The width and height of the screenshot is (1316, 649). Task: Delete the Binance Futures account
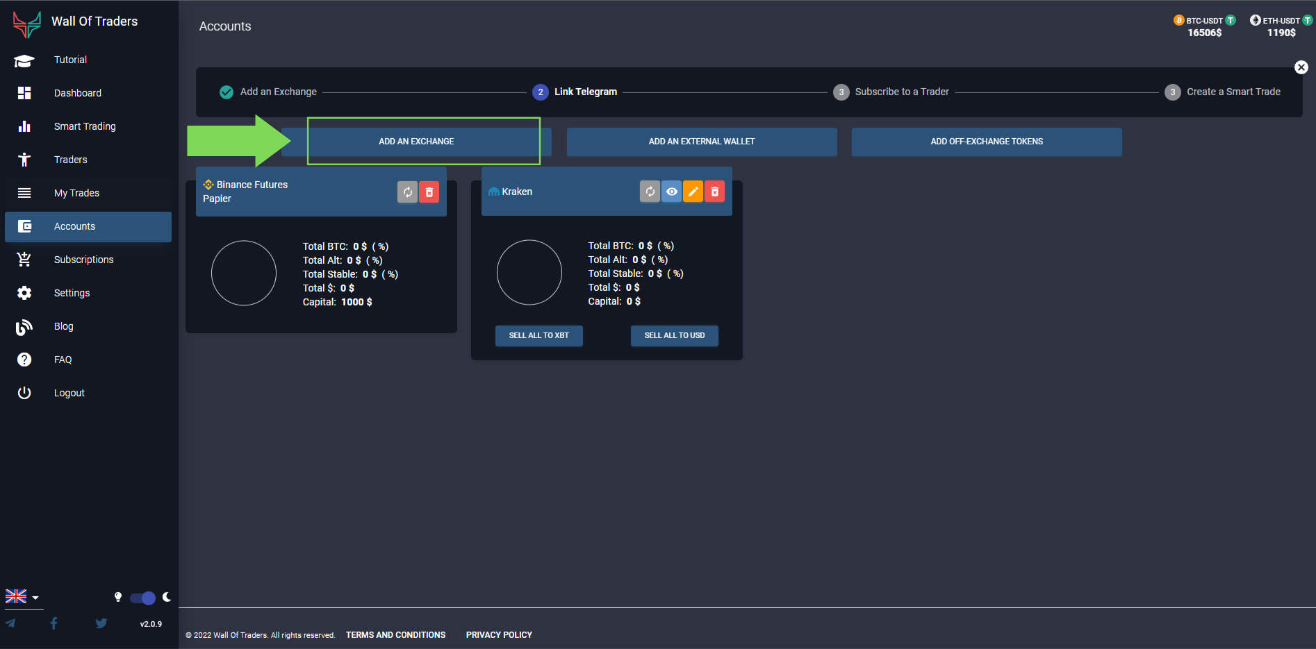429,192
